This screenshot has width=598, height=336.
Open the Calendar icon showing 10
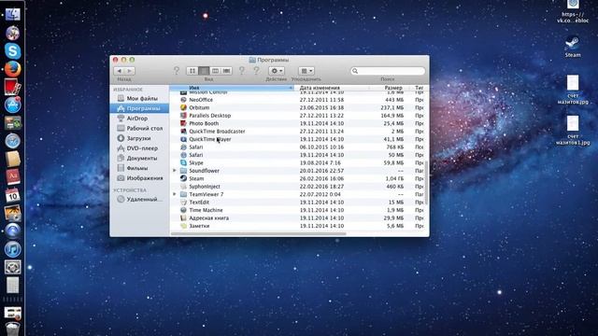tap(12, 195)
